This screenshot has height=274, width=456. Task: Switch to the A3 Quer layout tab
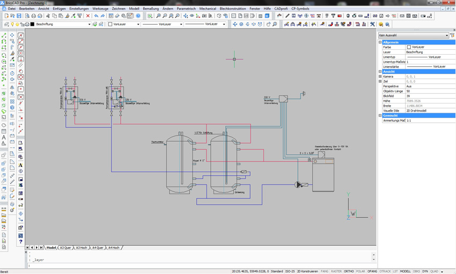tap(65, 248)
